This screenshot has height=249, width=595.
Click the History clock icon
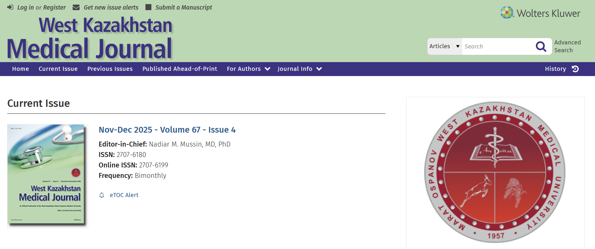point(575,69)
